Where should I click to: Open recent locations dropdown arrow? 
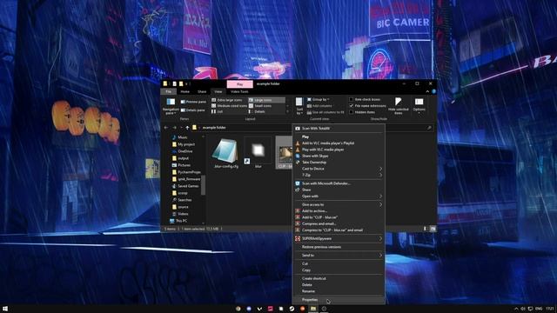point(181,128)
